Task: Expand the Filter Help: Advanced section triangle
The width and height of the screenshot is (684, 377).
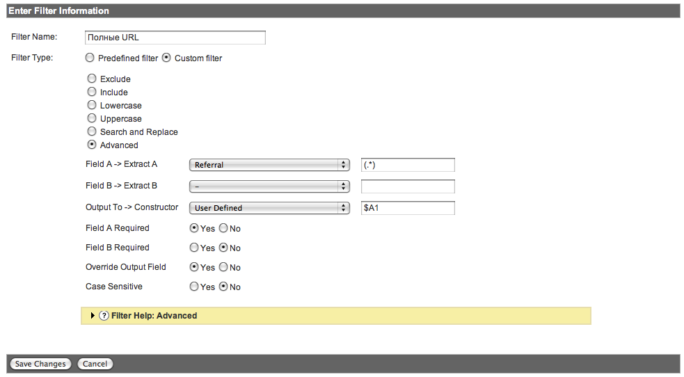Action: tap(93, 316)
